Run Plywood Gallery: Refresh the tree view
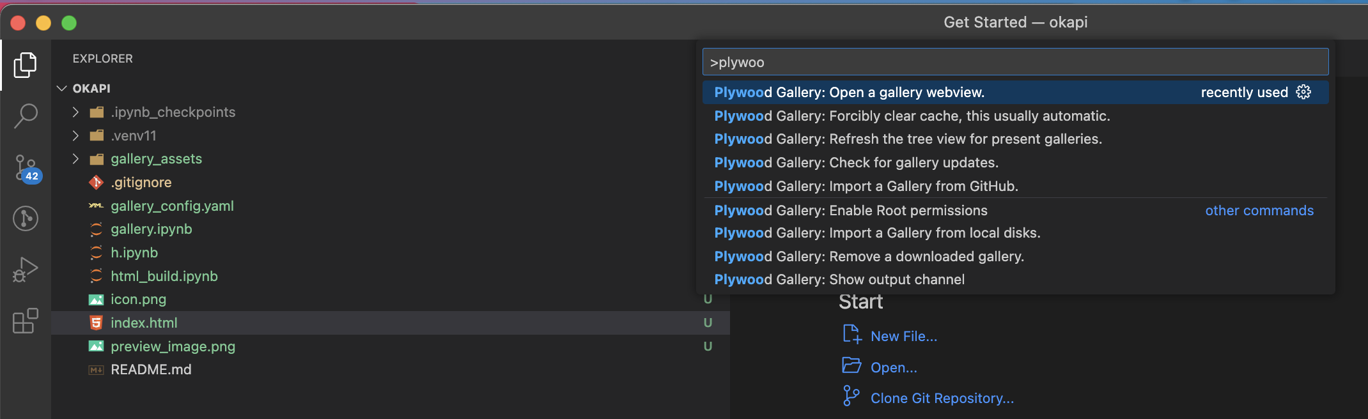This screenshot has height=419, width=1368. tap(1015, 139)
